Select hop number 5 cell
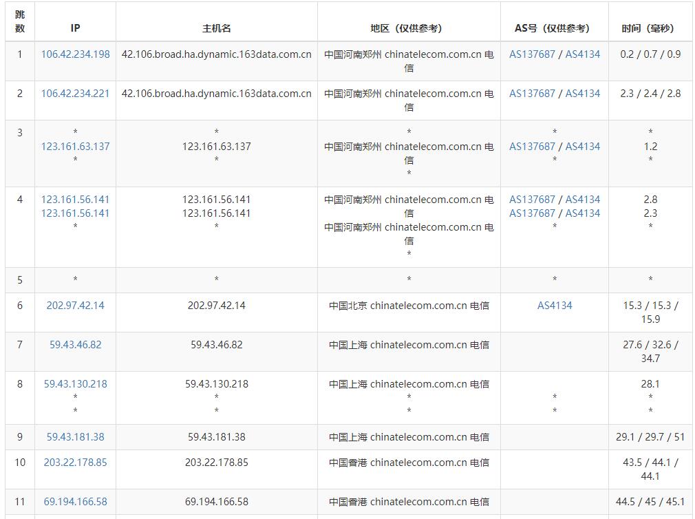This screenshot has height=519, width=695. click(20, 280)
